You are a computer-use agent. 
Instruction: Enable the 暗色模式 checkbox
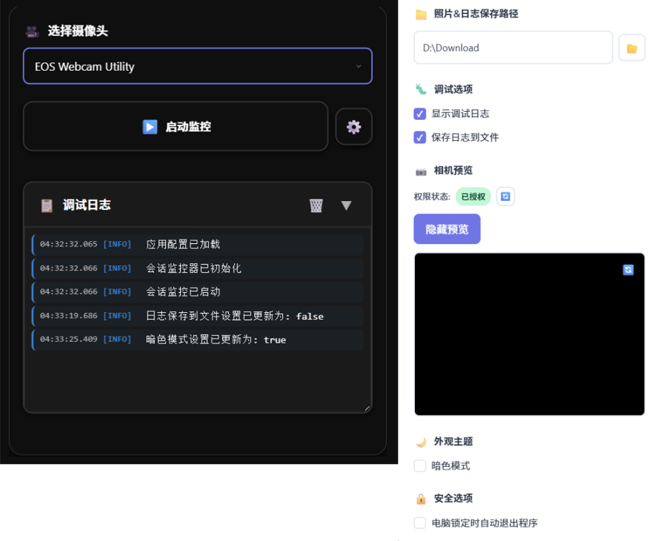420,465
